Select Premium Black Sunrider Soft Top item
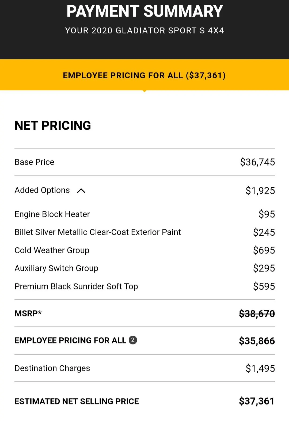 [76, 286]
